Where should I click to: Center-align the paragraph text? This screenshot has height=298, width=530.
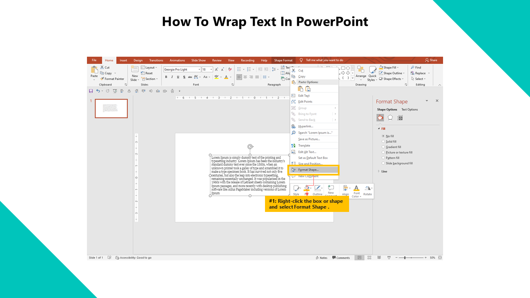coord(245,77)
